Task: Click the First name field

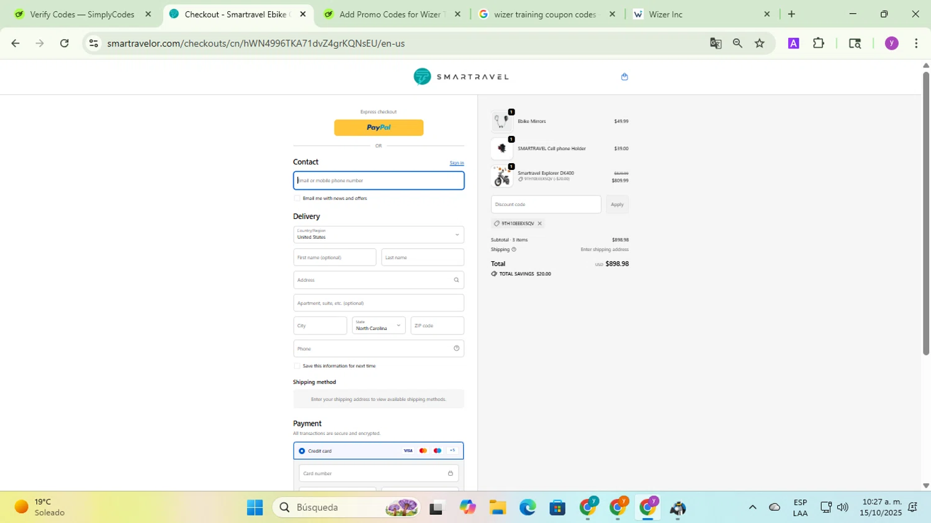Action: (x=335, y=257)
